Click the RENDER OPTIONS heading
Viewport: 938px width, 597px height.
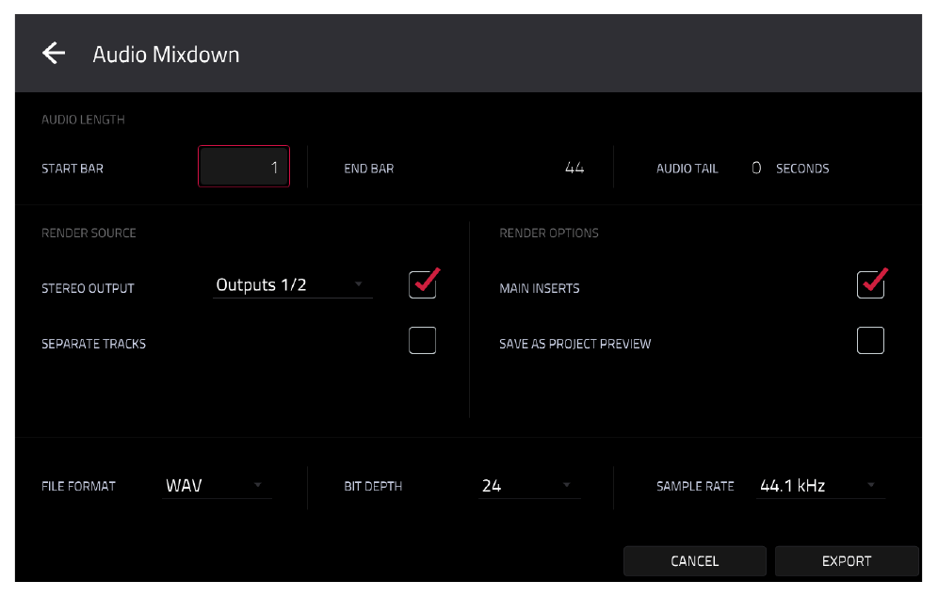tap(548, 233)
